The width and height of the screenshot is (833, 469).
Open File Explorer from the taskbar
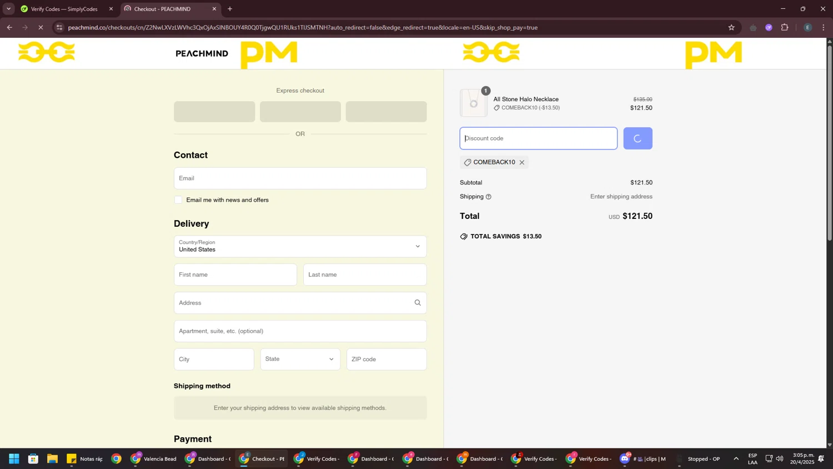[x=52, y=459]
